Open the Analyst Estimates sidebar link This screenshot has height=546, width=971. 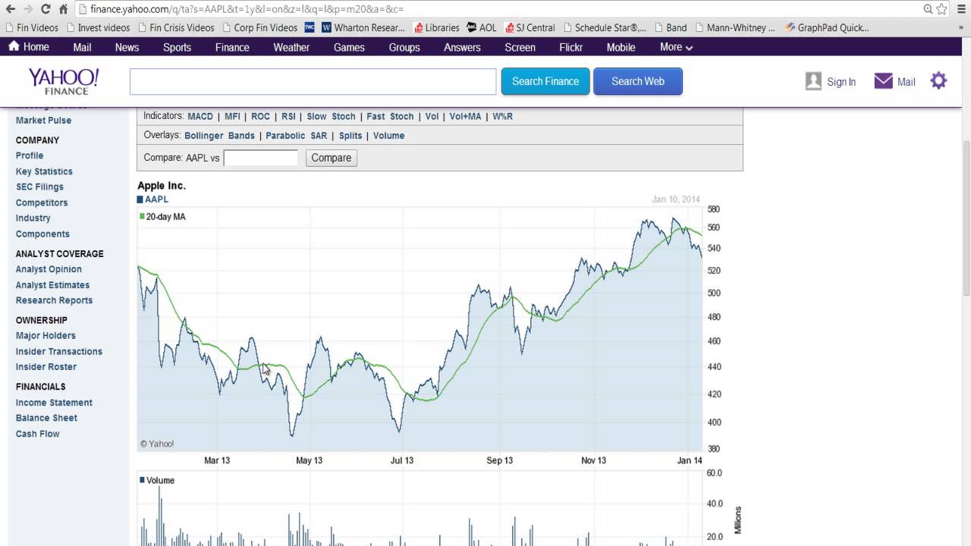coord(52,285)
